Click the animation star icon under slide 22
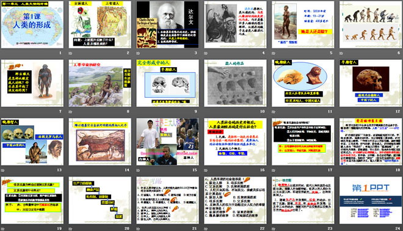The width and height of the screenshot is (403, 231). [206, 229]
